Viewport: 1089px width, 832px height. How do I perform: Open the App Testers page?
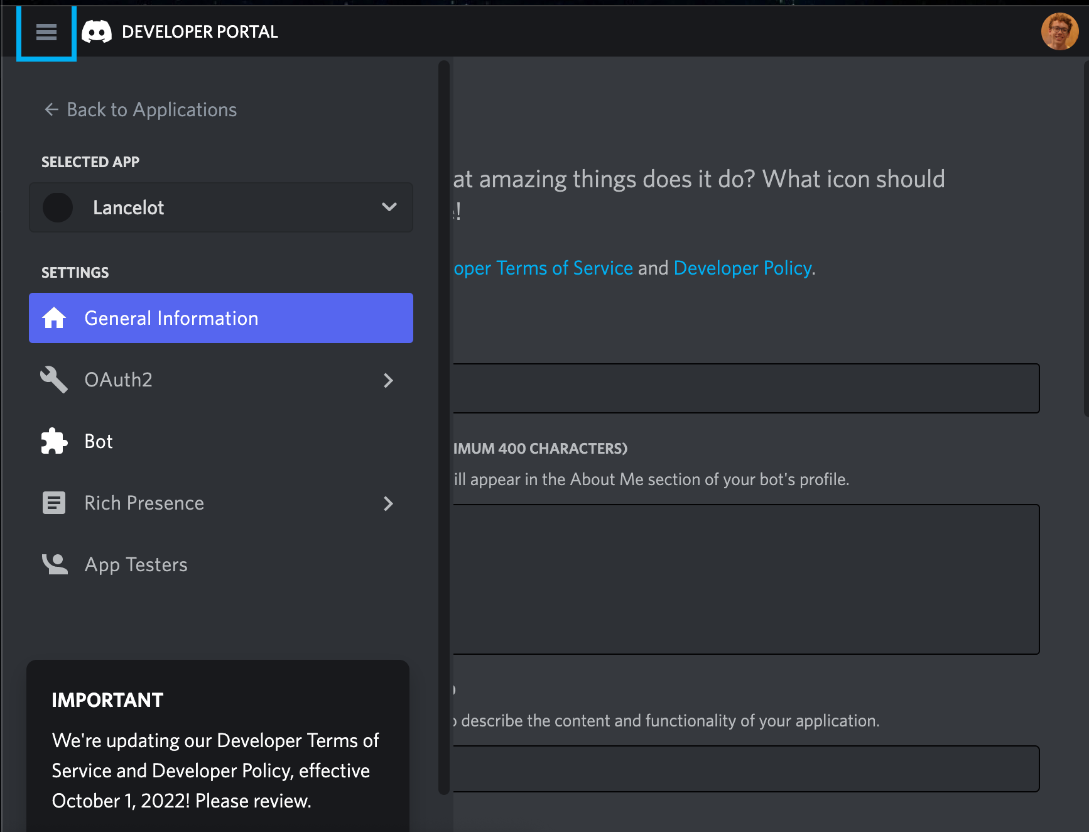tap(221, 564)
